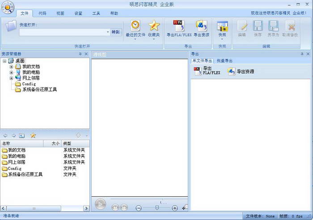Open the Recent Files (最近的文件) clock icon
313x220 pixels.
[x=135, y=25]
